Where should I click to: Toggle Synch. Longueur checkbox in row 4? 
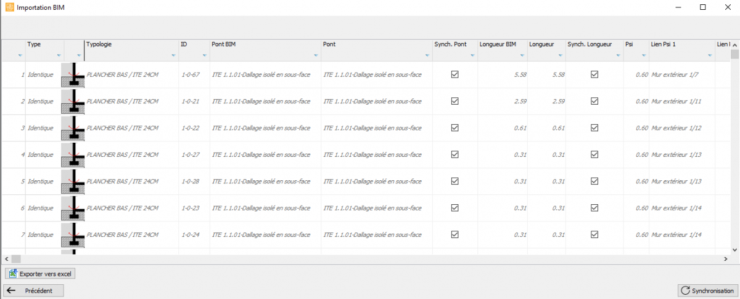[594, 154]
